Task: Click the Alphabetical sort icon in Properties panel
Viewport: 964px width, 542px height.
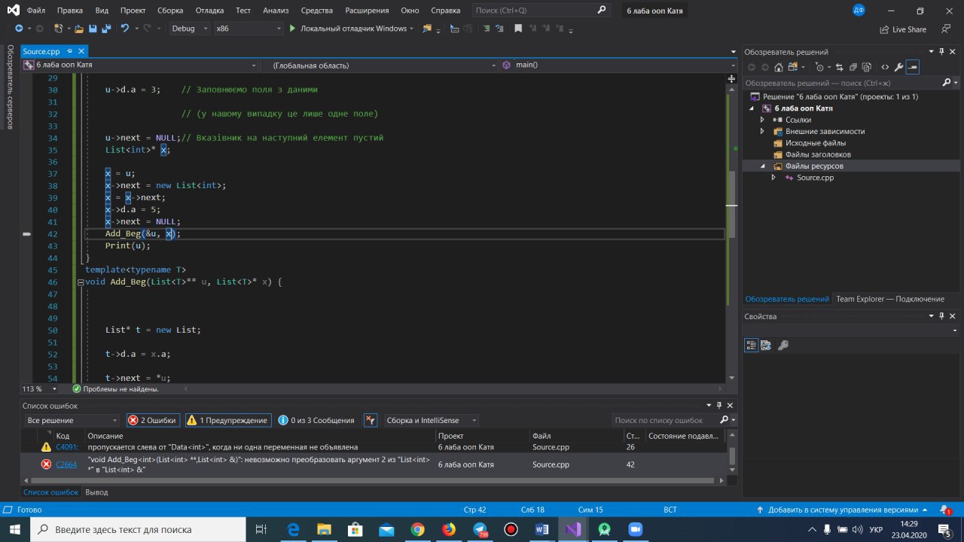Action: pos(766,346)
